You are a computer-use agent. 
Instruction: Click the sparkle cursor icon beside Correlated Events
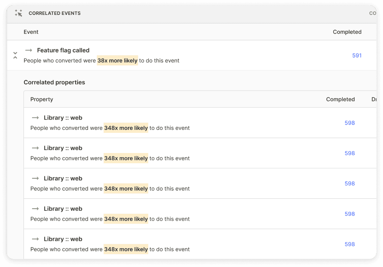18,13
